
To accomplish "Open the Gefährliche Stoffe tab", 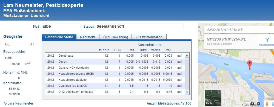I will [59, 37].
